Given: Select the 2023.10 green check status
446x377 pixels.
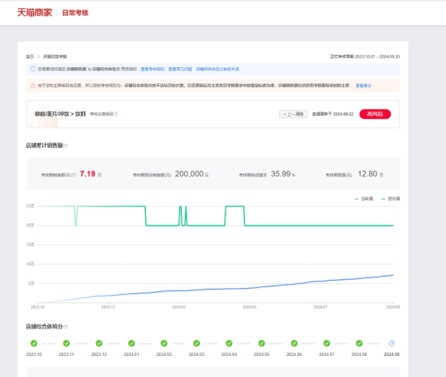Looking at the screenshot, I should (34, 343).
